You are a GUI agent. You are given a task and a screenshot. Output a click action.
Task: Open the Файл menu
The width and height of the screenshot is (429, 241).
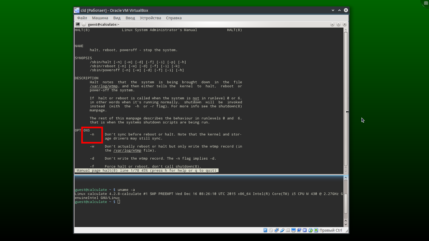pos(82,18)
